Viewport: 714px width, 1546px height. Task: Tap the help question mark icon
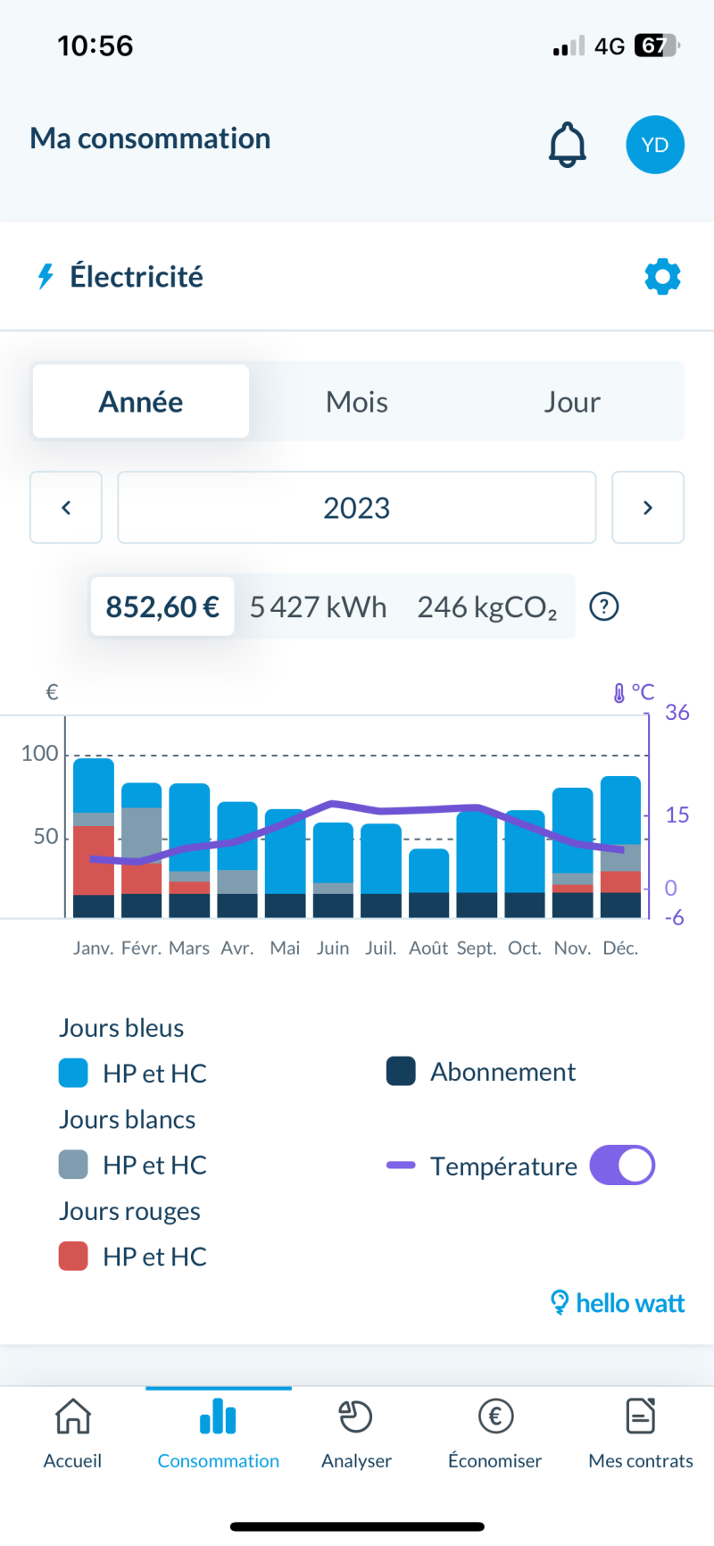click(604, 607)
